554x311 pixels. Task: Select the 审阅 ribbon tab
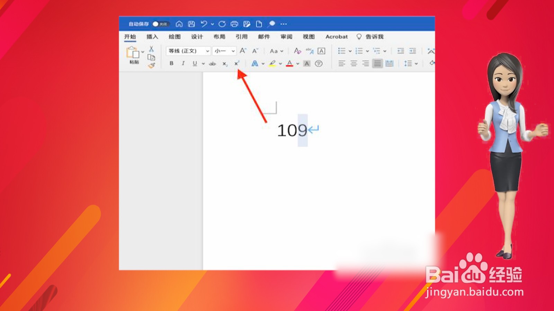[x=286, y=37]
